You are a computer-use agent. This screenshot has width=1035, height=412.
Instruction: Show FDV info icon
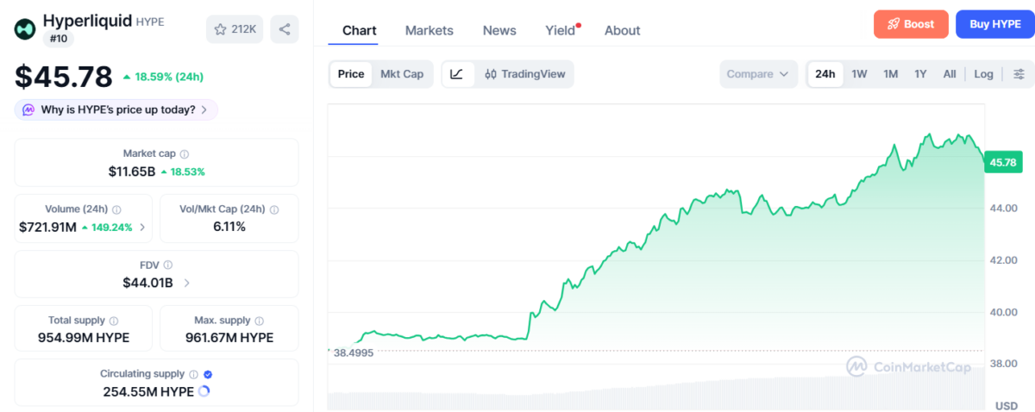[168, 265]
